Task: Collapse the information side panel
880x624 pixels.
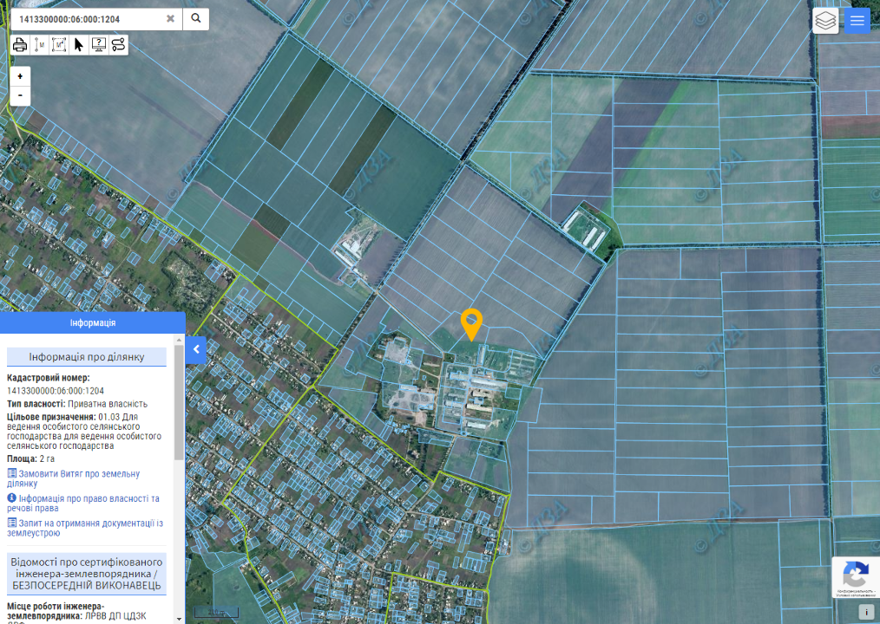Action: [196, 350]
